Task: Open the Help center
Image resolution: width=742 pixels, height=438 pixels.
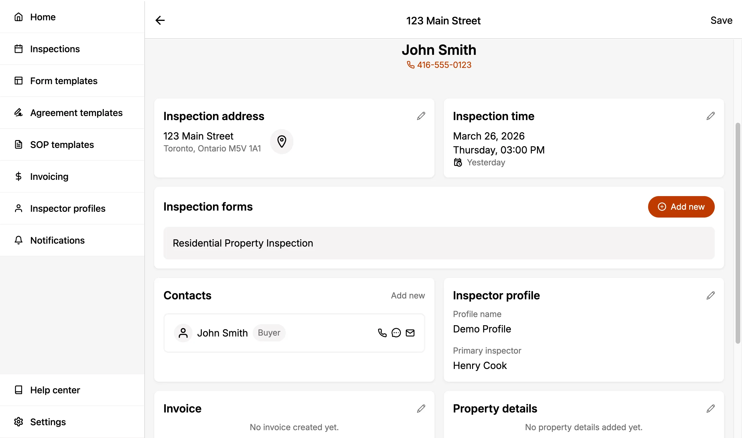Action: coord(72,390)
